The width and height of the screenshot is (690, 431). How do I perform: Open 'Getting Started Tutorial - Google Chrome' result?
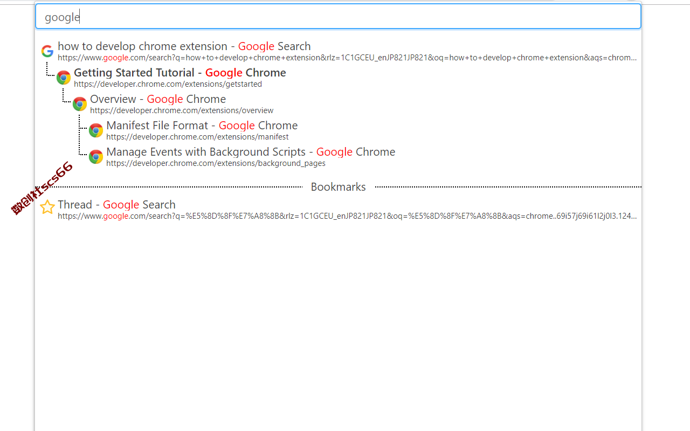(x=180, y=73)
